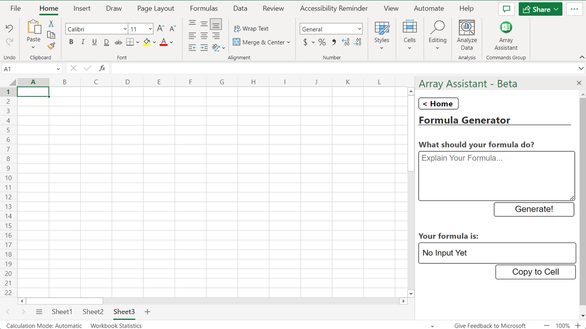Add a new sheet with plus icon
The height and width of the screenshot is (329, 586).
point(147,312)
